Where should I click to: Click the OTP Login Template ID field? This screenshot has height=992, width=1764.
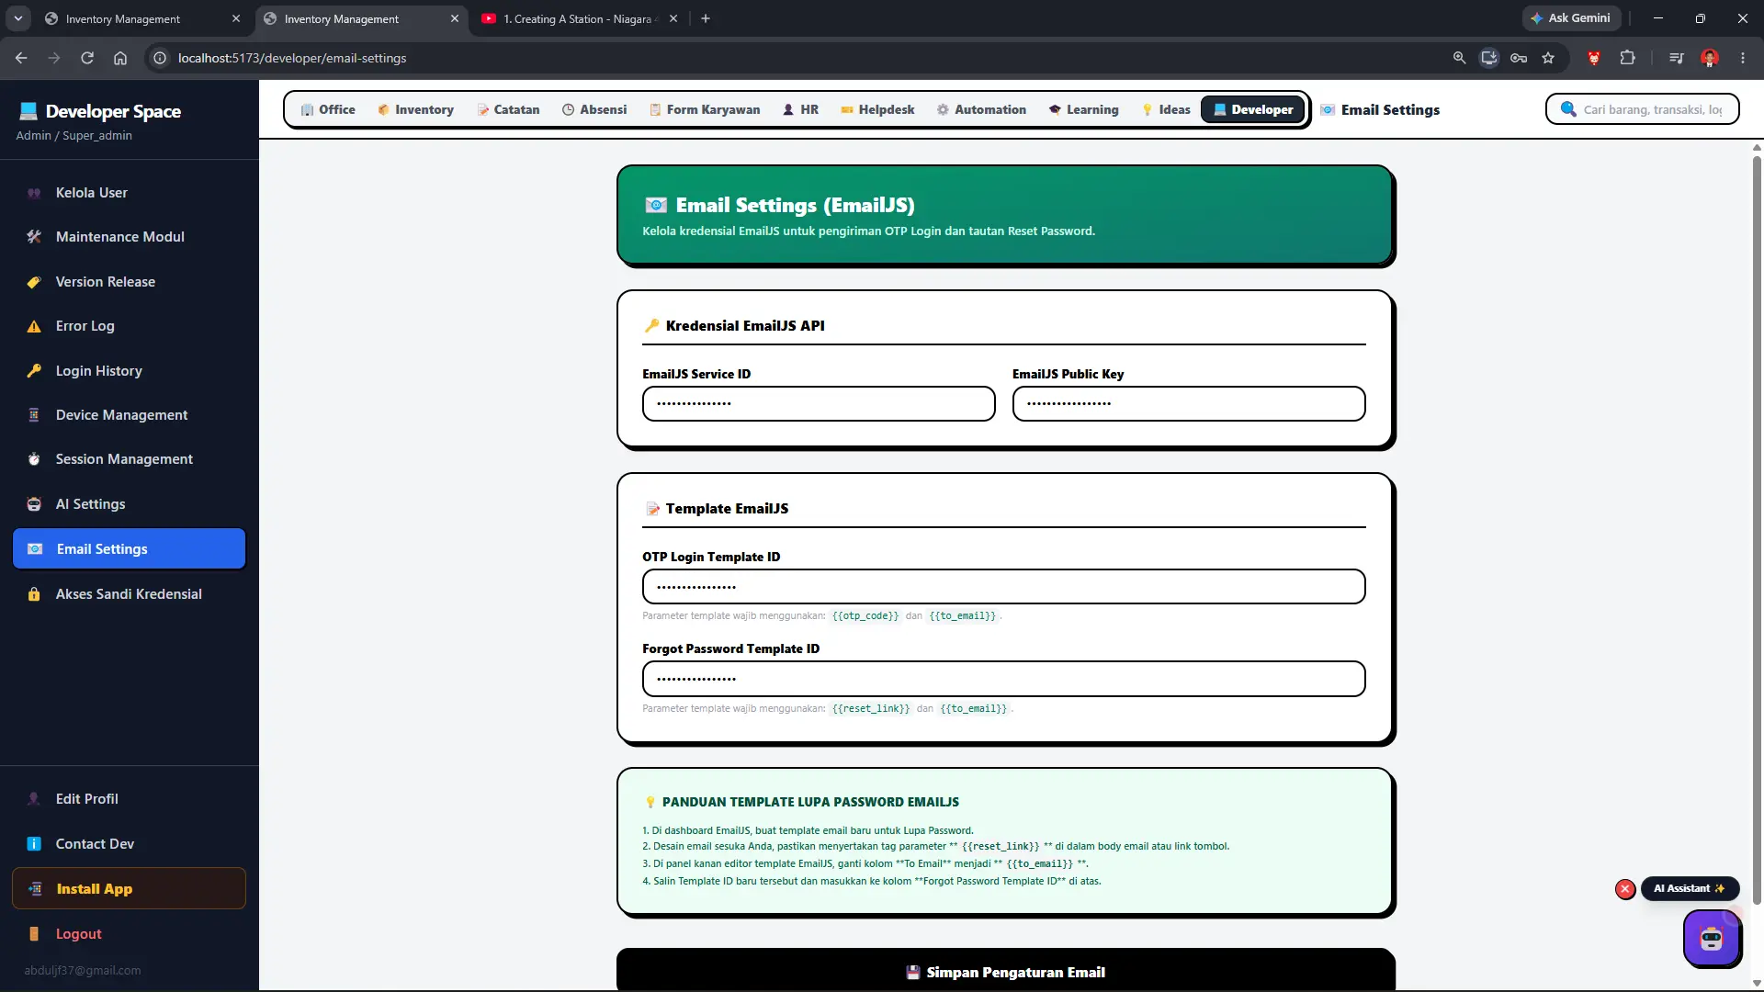pos(1003,587)
